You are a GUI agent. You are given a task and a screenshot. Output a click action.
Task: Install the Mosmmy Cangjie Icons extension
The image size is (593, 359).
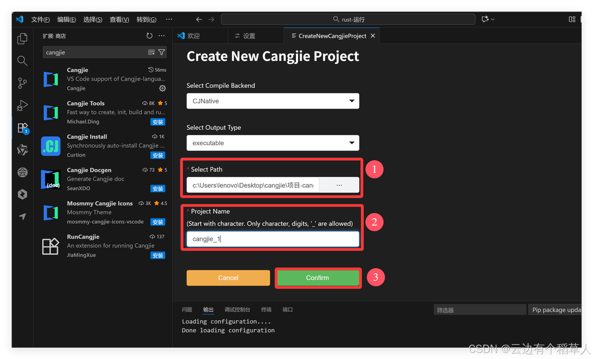[x=158, y=222]
